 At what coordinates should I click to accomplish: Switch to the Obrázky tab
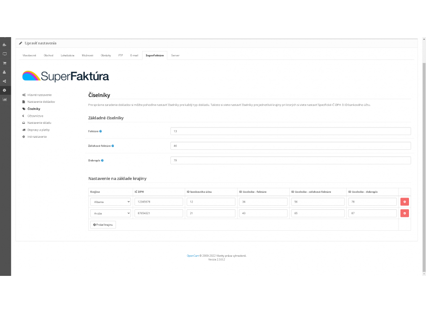point(106,55)
